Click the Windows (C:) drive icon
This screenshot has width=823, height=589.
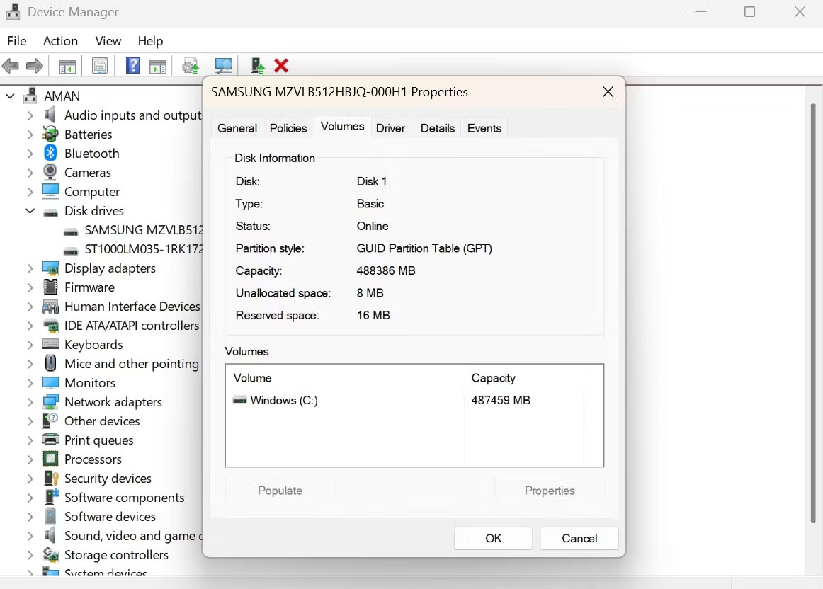pyautogui.click(x=239, y=400)
